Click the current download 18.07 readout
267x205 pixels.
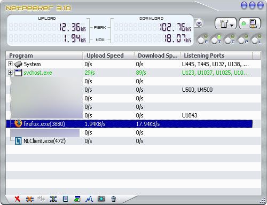(x=177, y=38)
